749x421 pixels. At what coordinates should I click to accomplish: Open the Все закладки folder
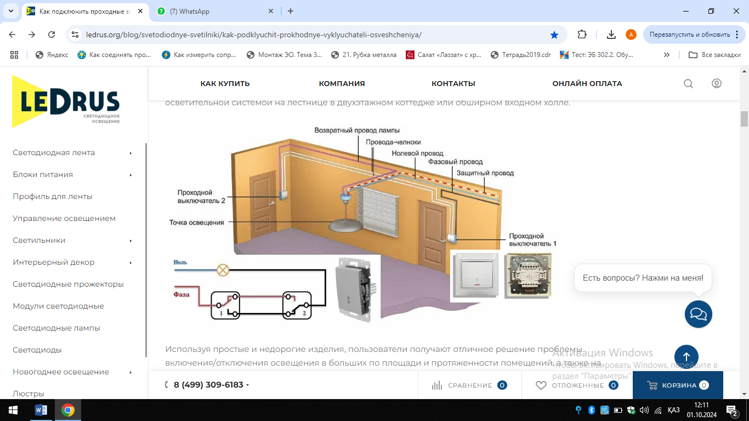pos(714,55)
